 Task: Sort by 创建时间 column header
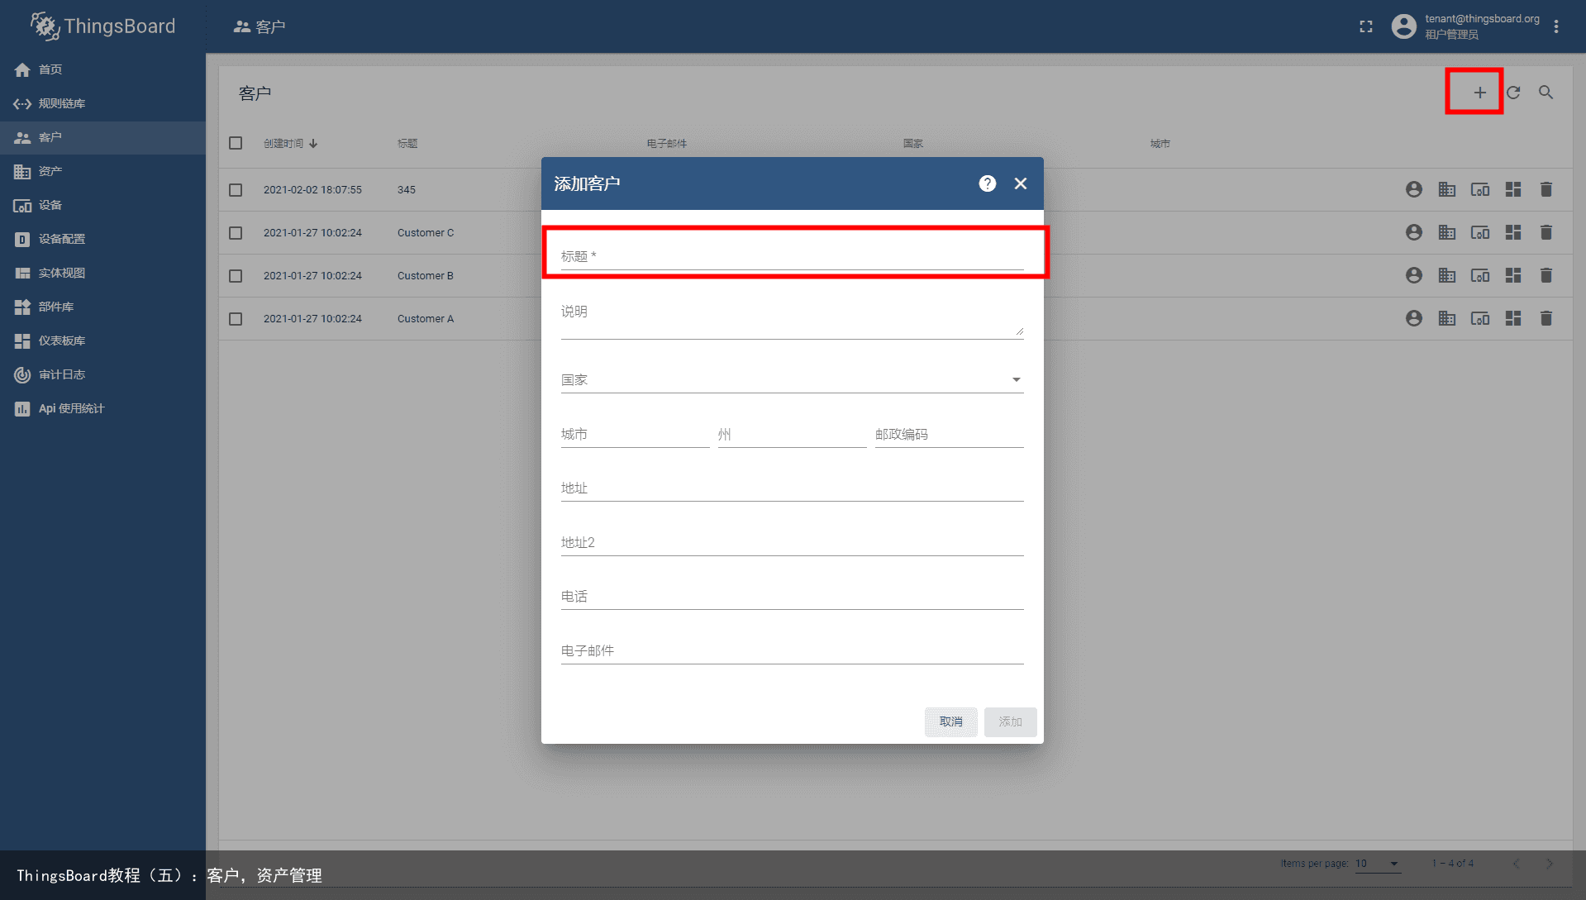click(290, 143)
